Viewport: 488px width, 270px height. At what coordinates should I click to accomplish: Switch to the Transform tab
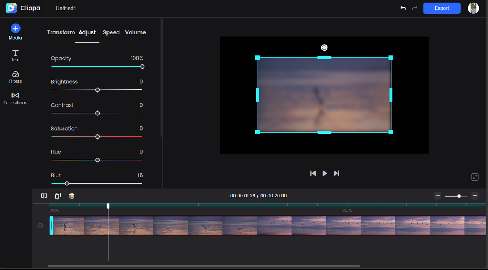pos(61,32)
